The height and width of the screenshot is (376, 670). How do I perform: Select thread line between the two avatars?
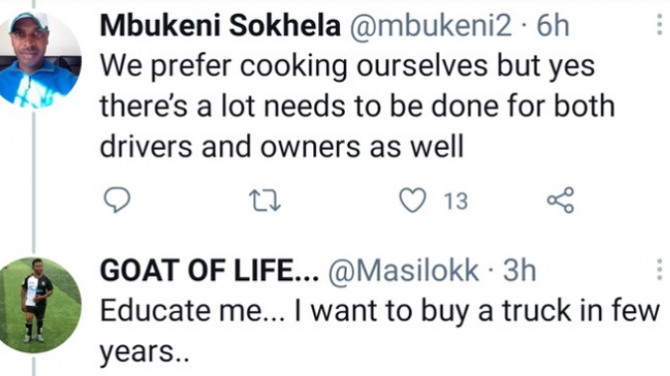point(34,182)
